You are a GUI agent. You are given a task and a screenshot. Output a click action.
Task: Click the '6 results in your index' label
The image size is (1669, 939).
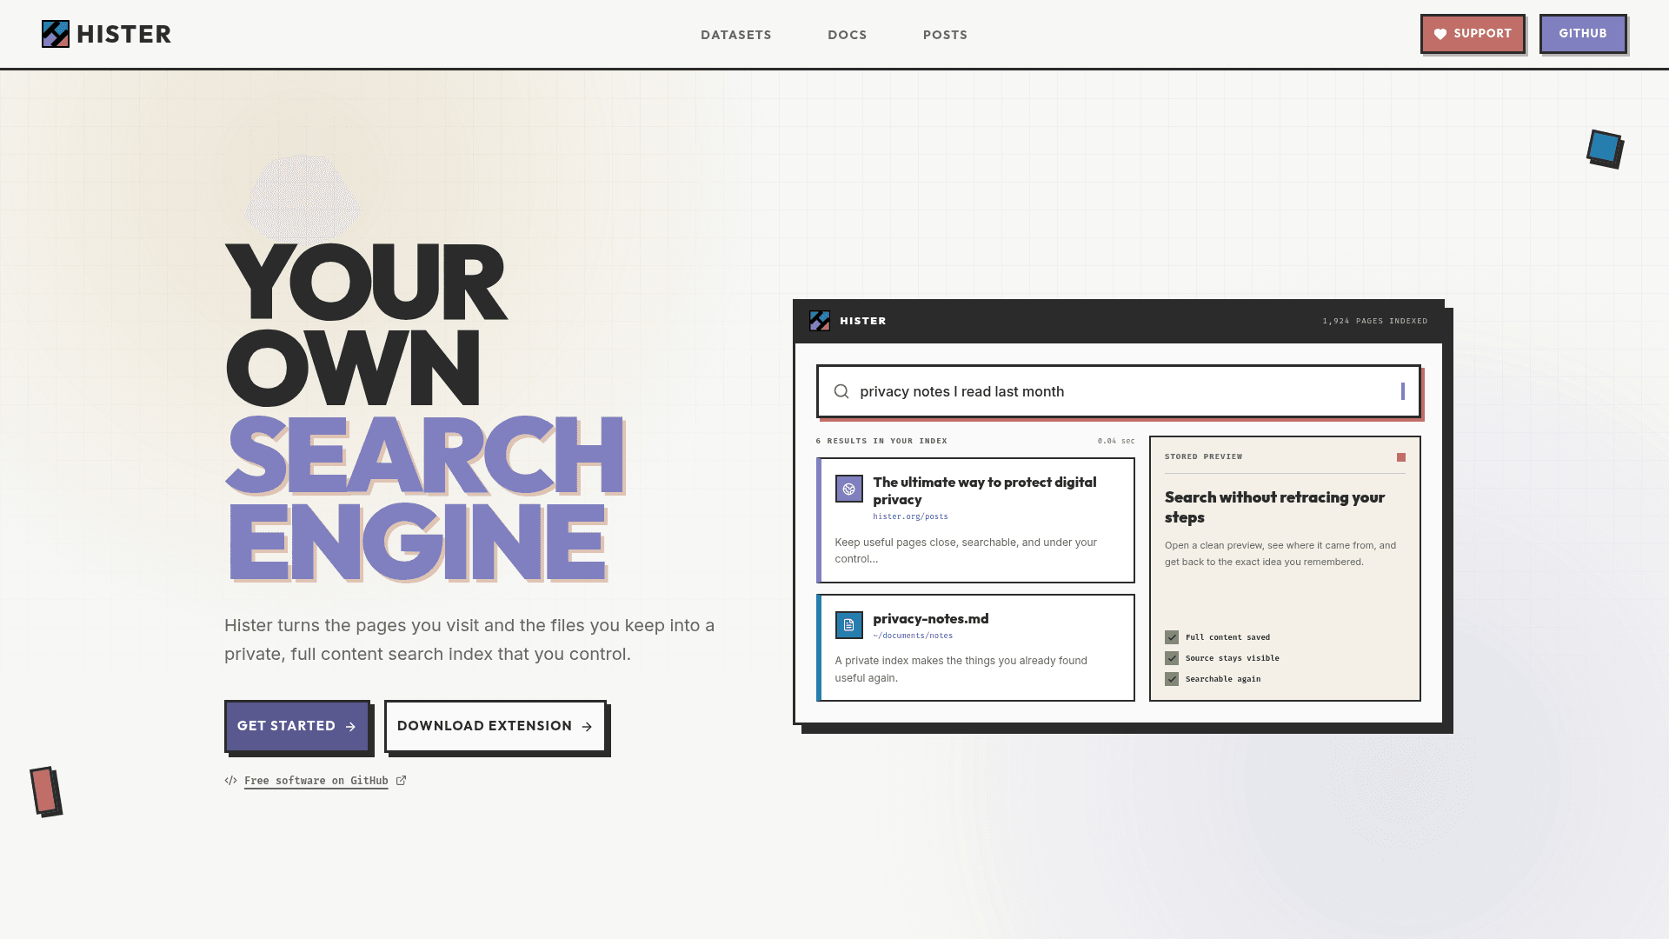(x=881, y=441)
